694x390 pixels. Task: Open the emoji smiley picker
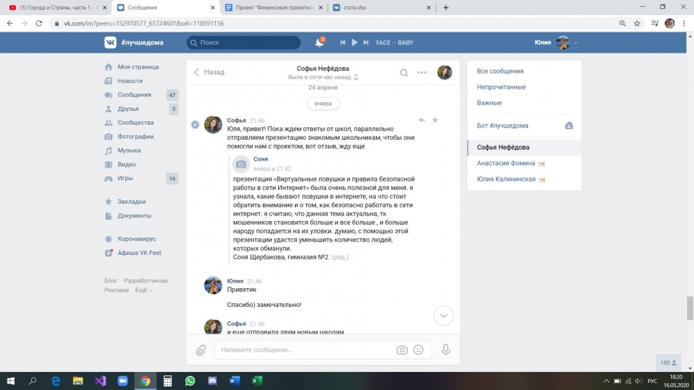tap(418, 350)
